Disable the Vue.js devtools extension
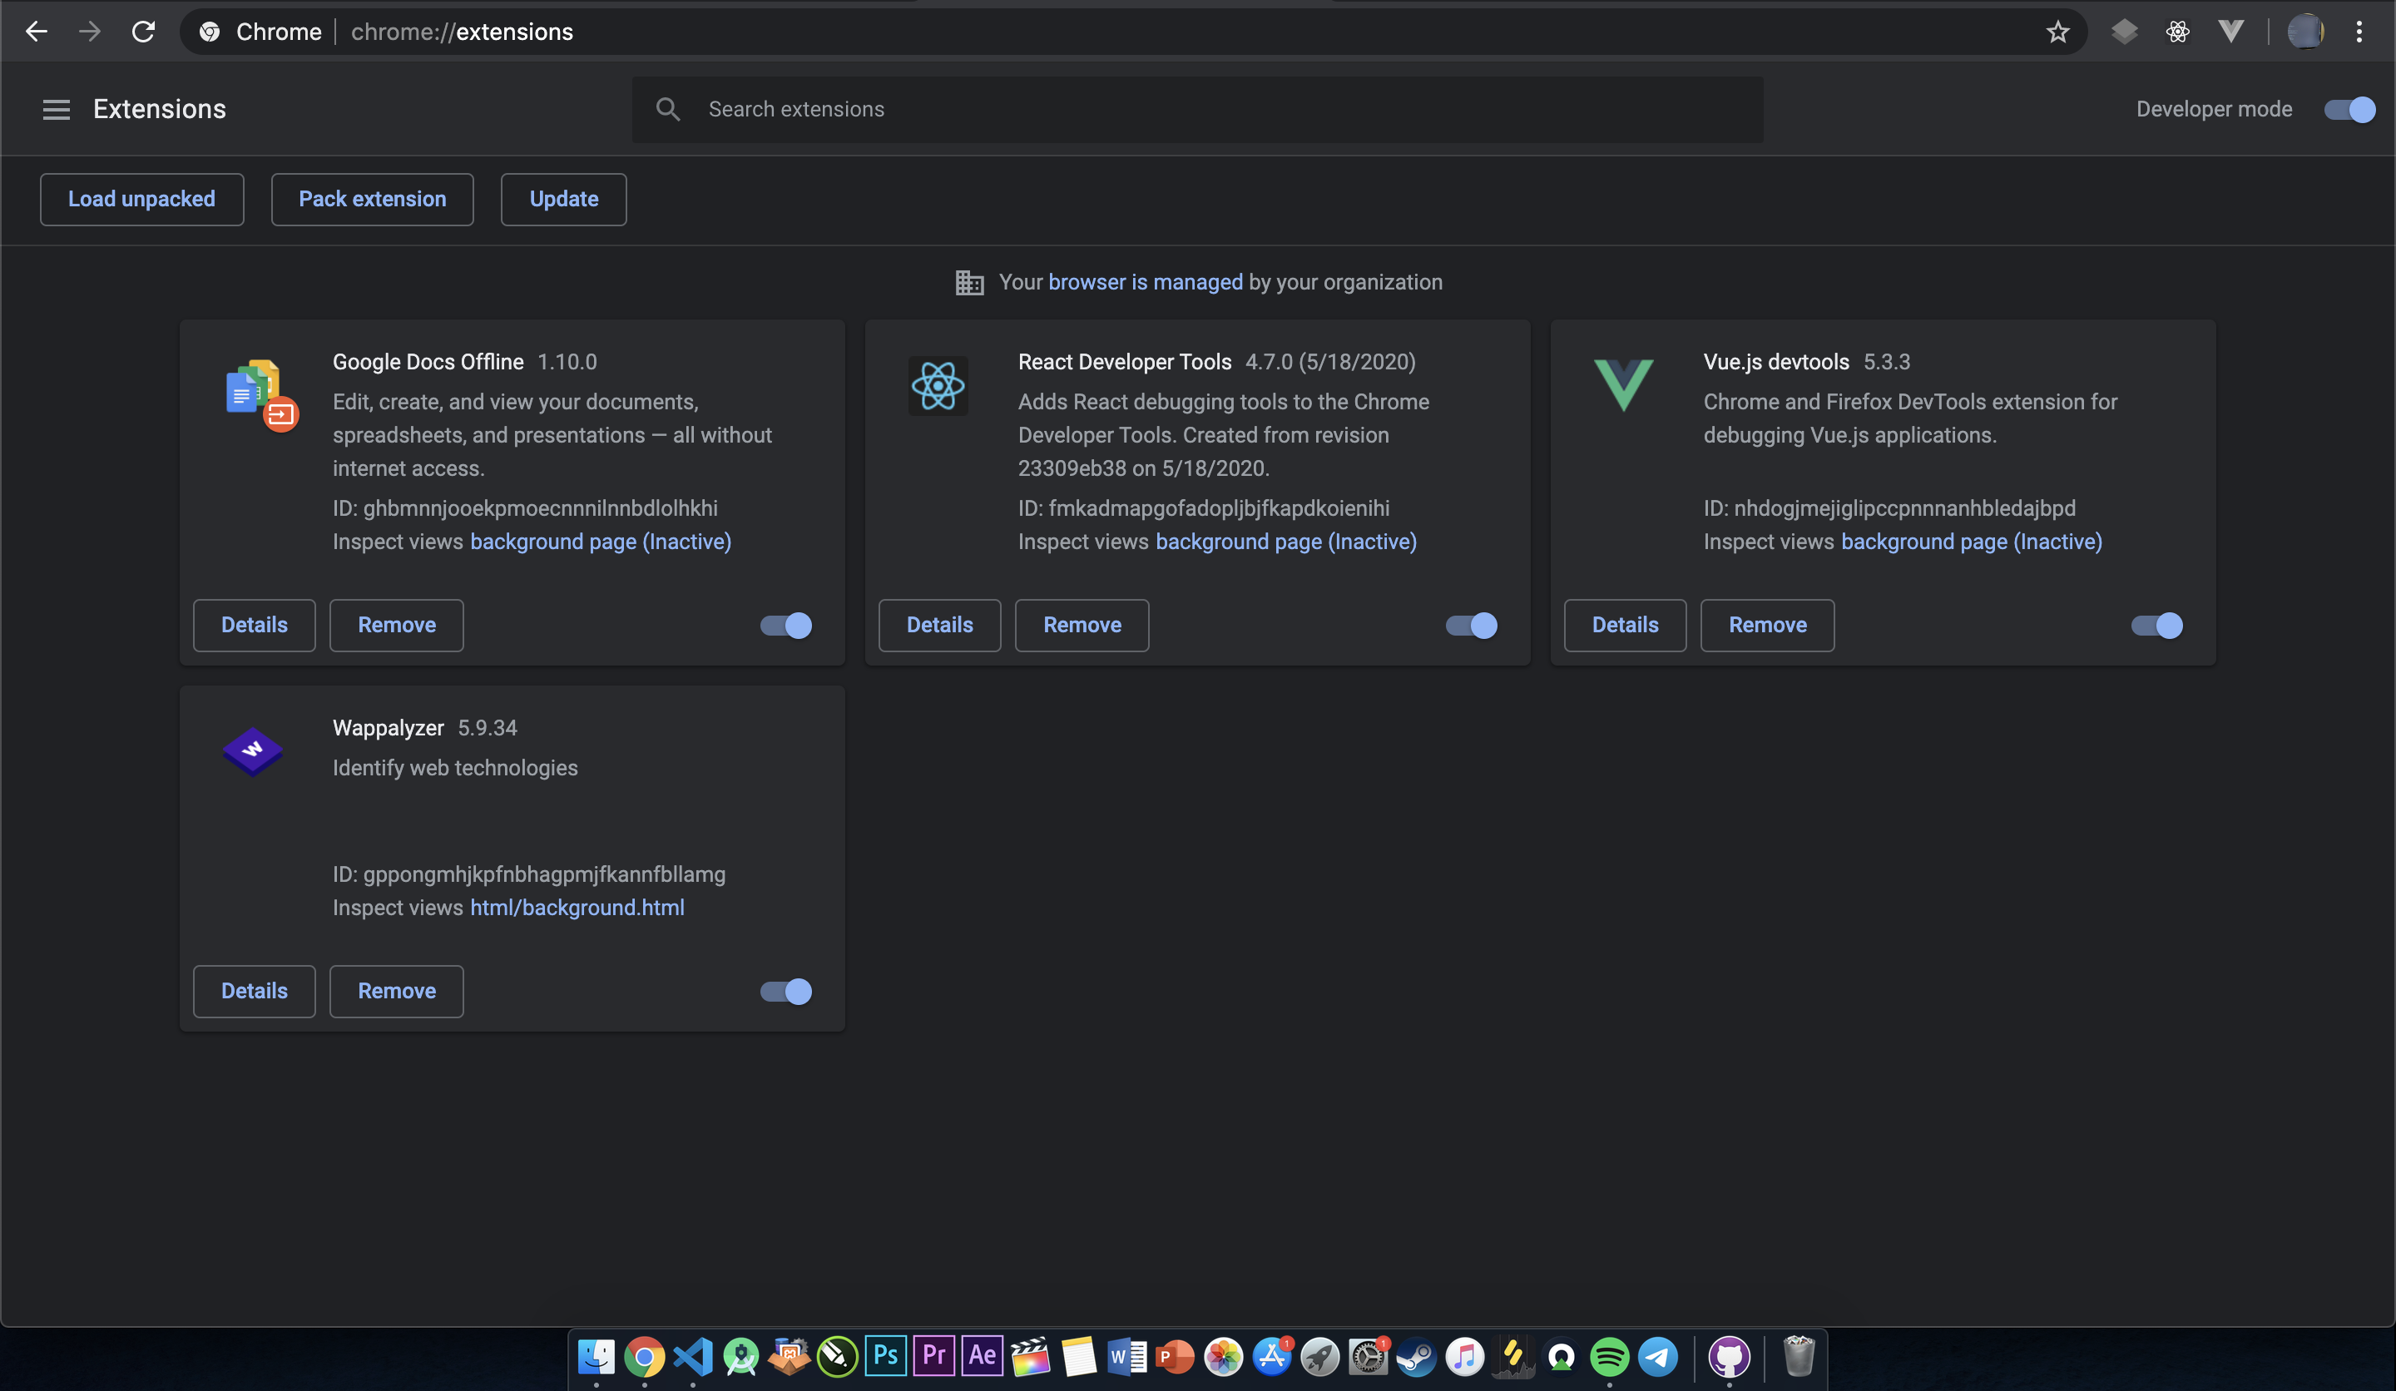 (2156, 625)
